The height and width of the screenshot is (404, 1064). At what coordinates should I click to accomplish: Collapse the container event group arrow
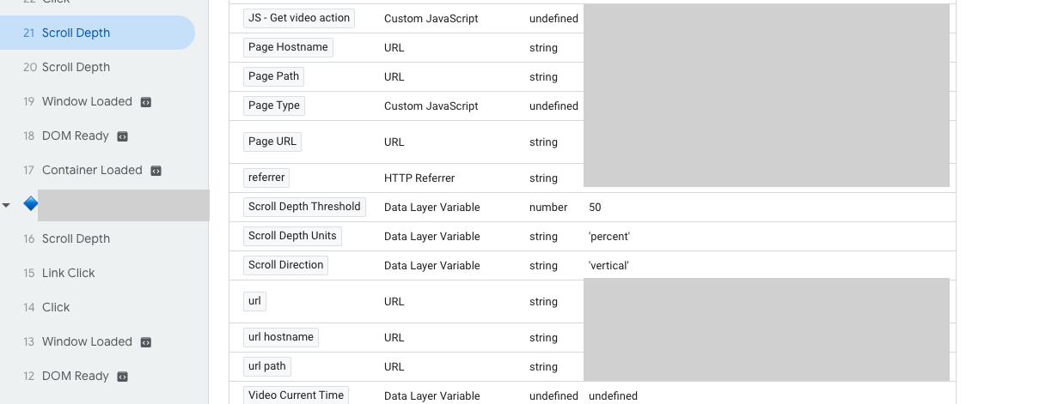tap(7, 205)
